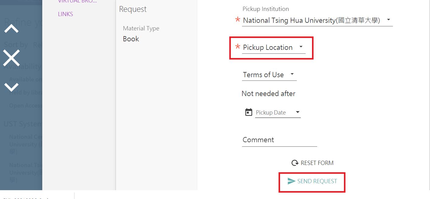Viewport: 430px width, 199px height.
Task: Click the arrow beside Pickup Date
Action: 298,112
